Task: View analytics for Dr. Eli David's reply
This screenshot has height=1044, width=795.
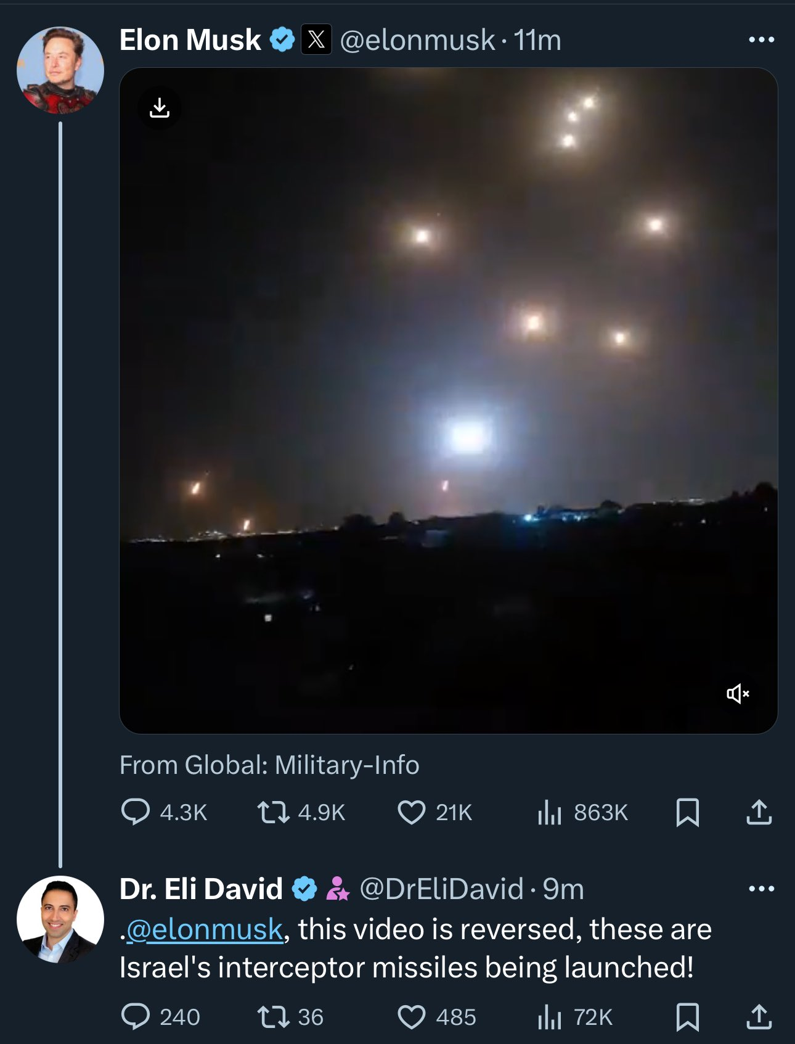Action: tap(550, 1017)
